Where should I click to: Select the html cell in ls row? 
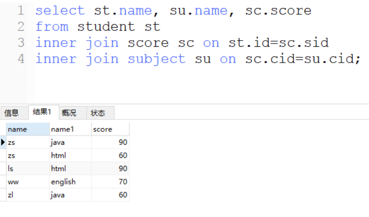(x=71, y=169)
